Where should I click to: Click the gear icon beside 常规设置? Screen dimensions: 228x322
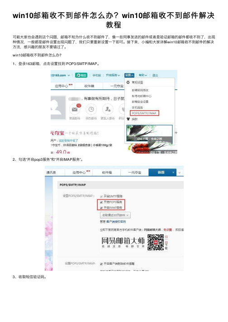128,82
